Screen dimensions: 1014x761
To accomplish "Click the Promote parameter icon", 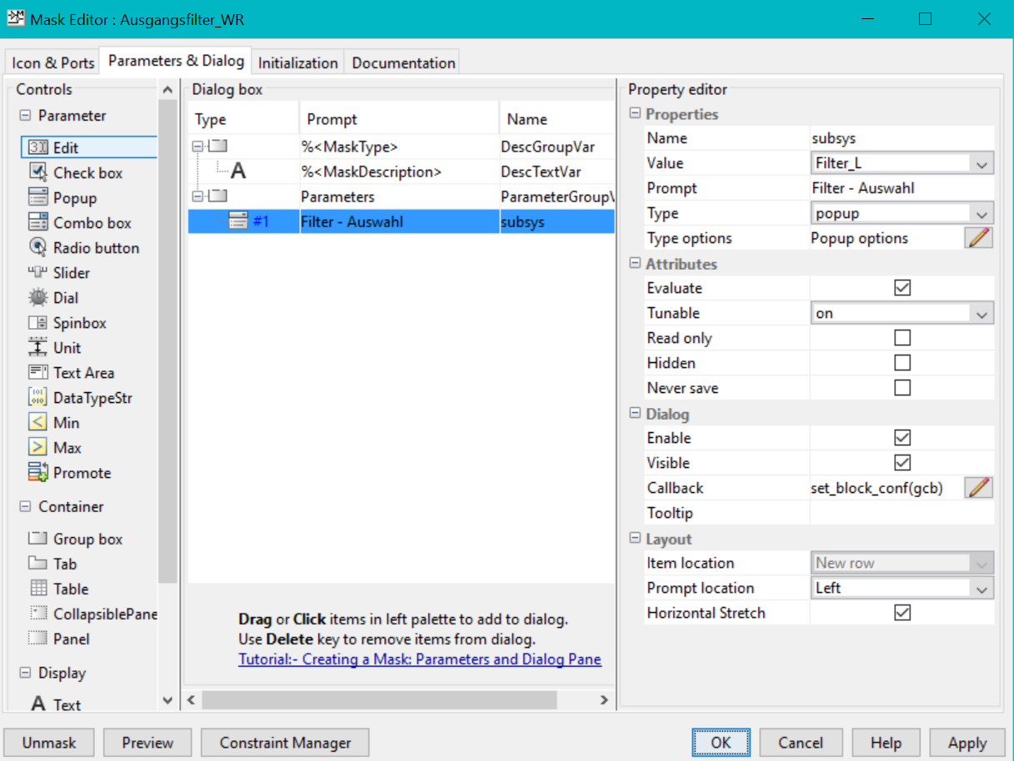I will pyautogui.click(x=38, y=473).
